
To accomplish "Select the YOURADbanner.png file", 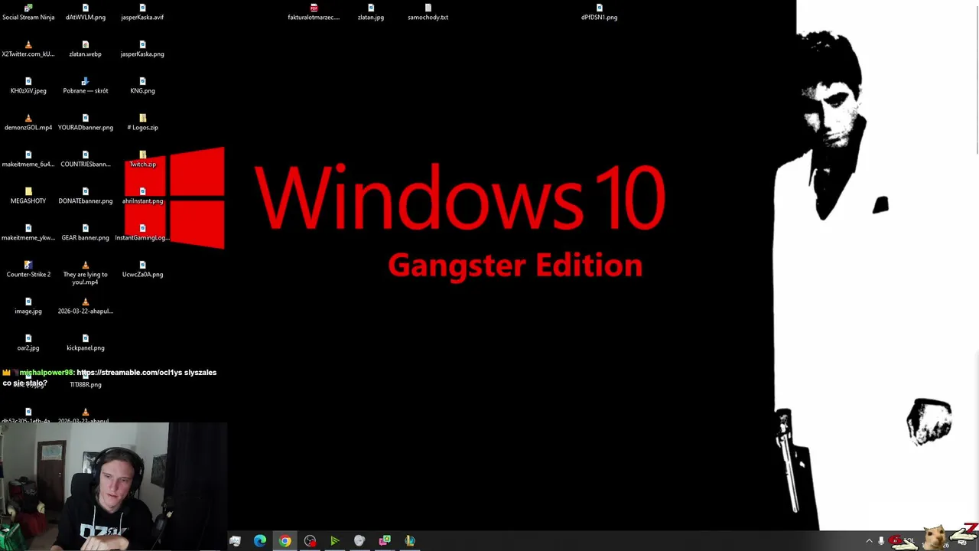I will tap(86, 122).
